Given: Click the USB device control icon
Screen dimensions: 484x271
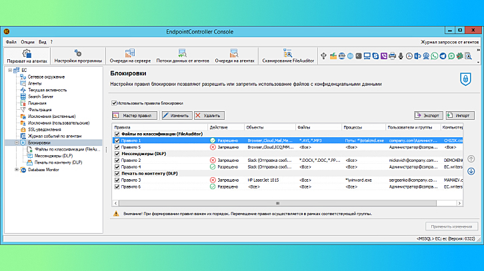Looking at the screenshot, I should (x=323, y=56).
